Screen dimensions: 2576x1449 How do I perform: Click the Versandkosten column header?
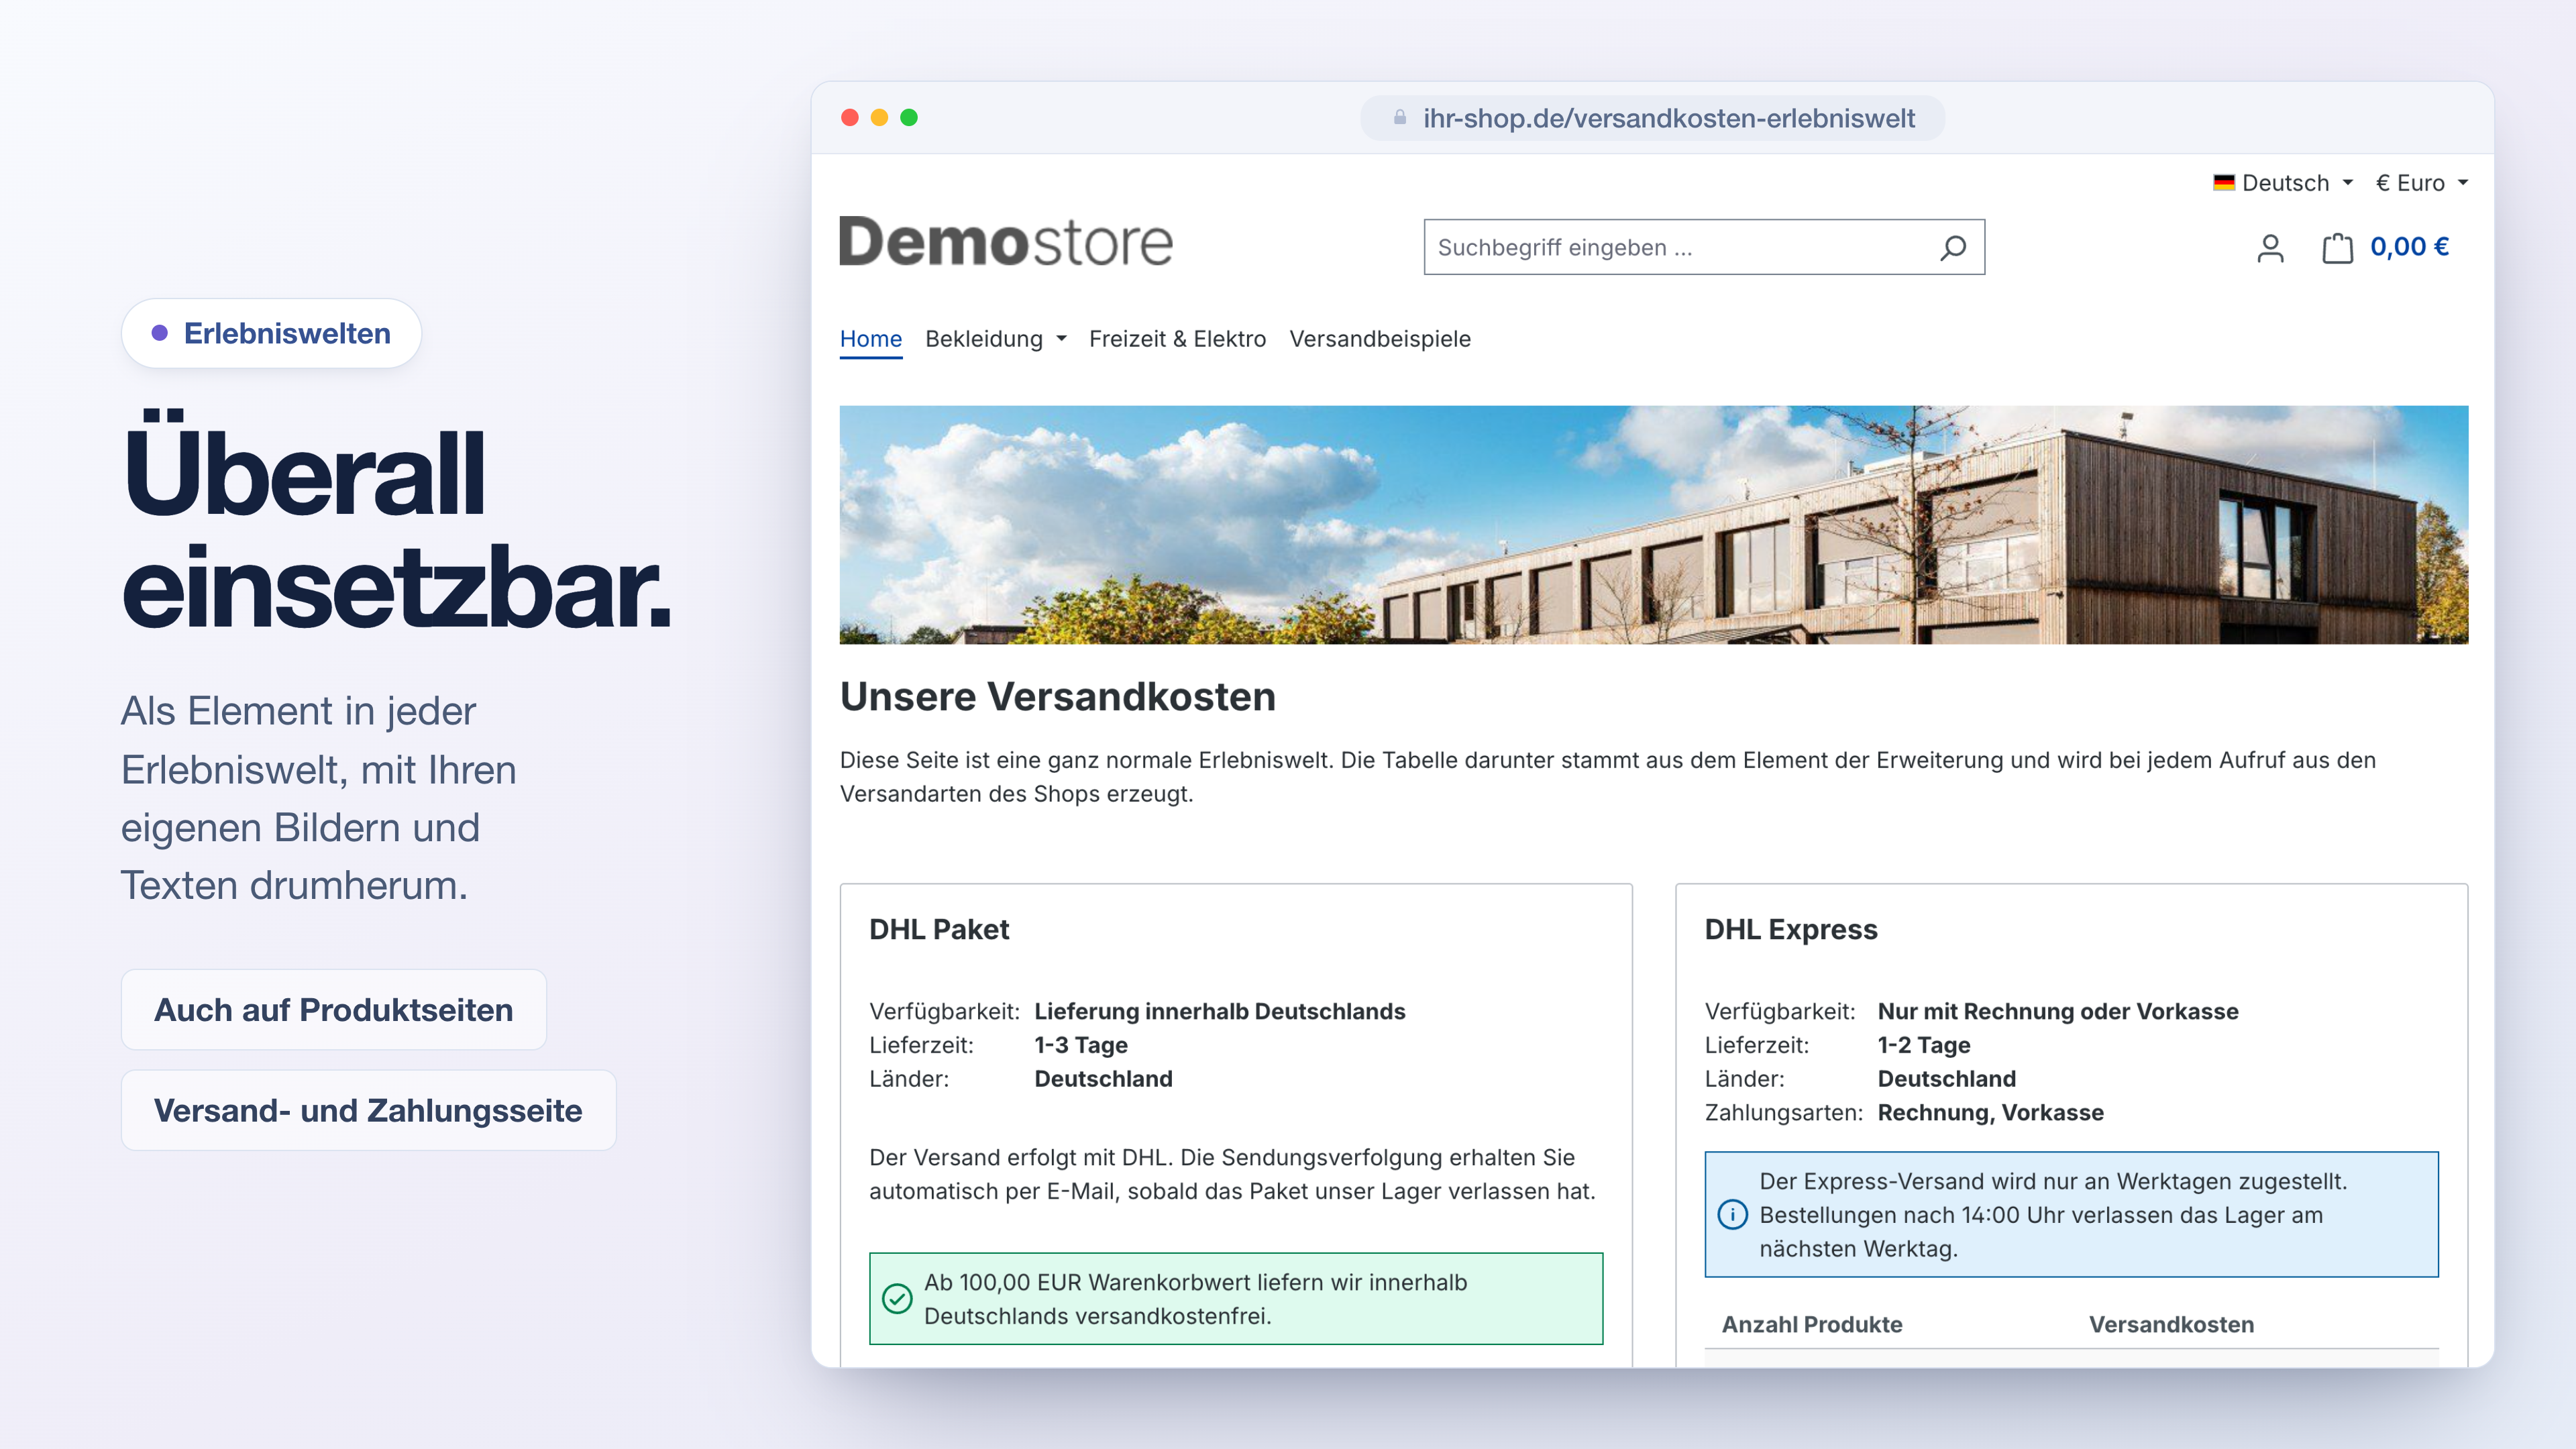[2172, 1324]
